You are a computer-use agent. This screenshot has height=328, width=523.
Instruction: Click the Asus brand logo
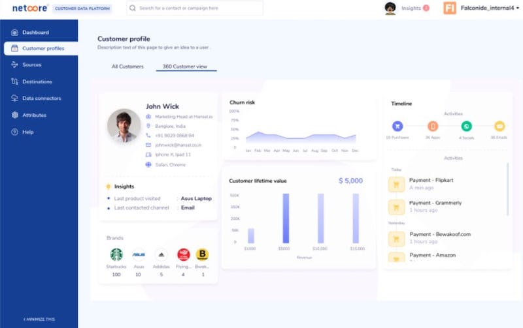point(139,255)
